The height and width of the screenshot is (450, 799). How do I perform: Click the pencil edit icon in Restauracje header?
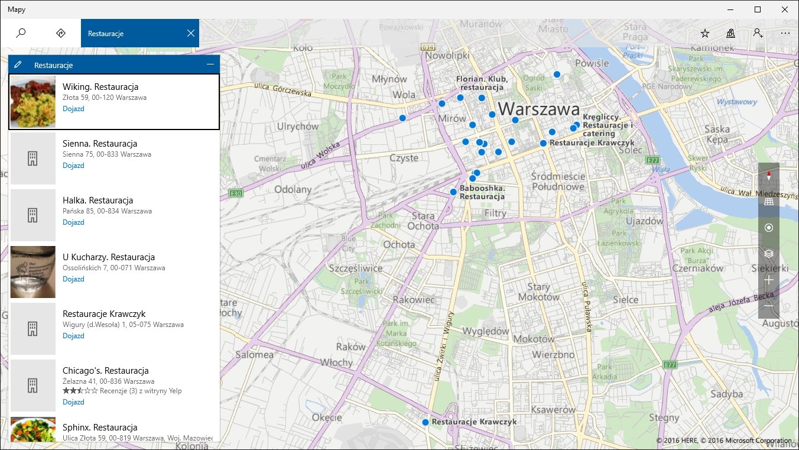18,64
